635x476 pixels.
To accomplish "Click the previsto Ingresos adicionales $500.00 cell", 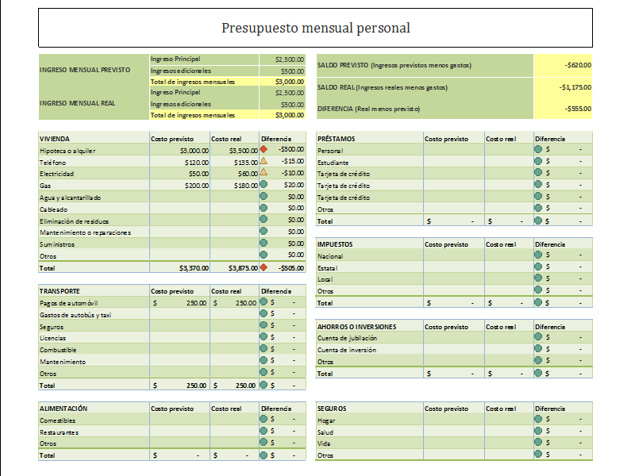I will click(x=283, y=71).
